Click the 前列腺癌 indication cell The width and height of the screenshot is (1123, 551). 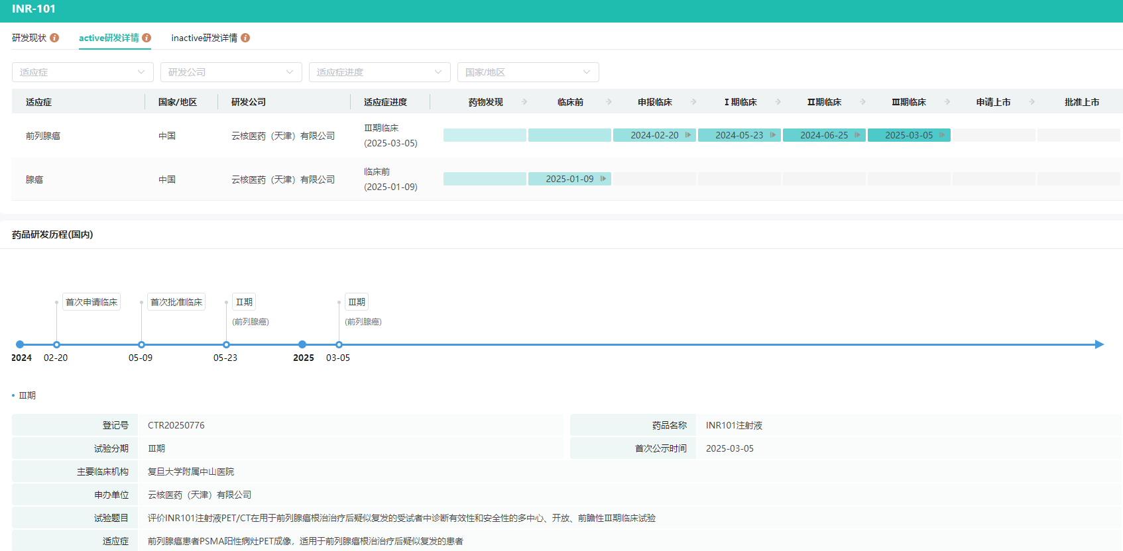[43, 136]
